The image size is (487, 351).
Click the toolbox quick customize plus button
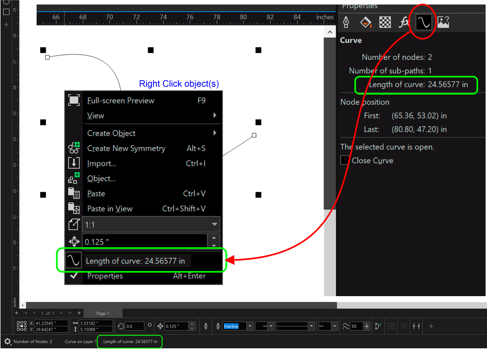(6, 24)
